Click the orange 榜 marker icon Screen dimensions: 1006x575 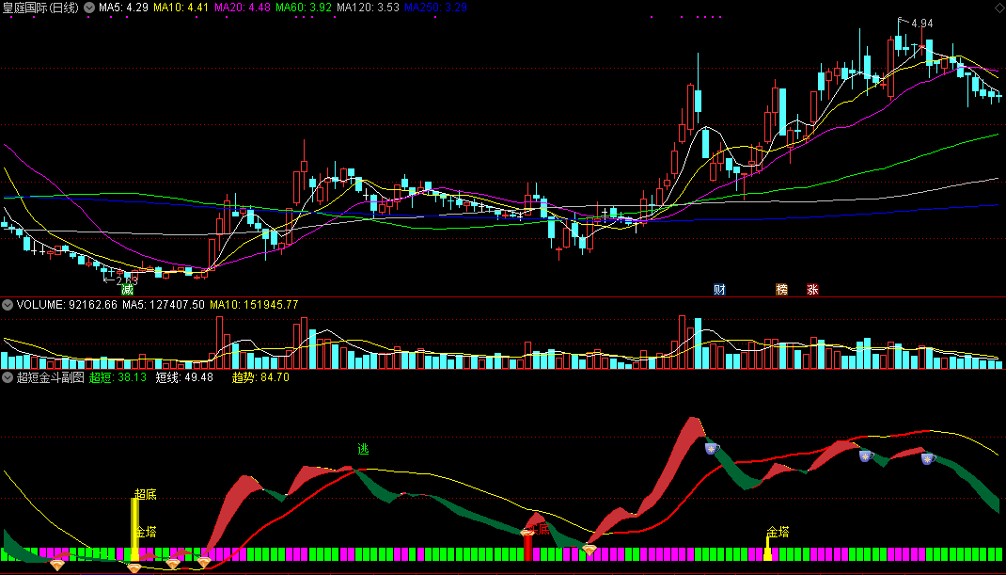pos(781,290)
